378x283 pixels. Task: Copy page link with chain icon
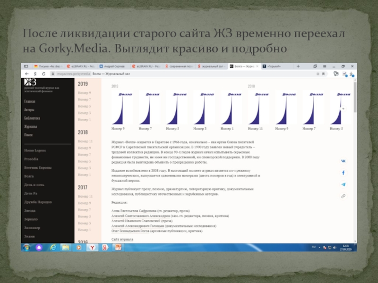(x=344, y=196)
